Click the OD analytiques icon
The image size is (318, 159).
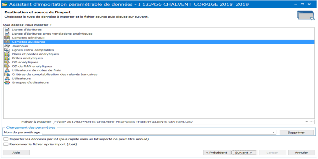[7, 62]
